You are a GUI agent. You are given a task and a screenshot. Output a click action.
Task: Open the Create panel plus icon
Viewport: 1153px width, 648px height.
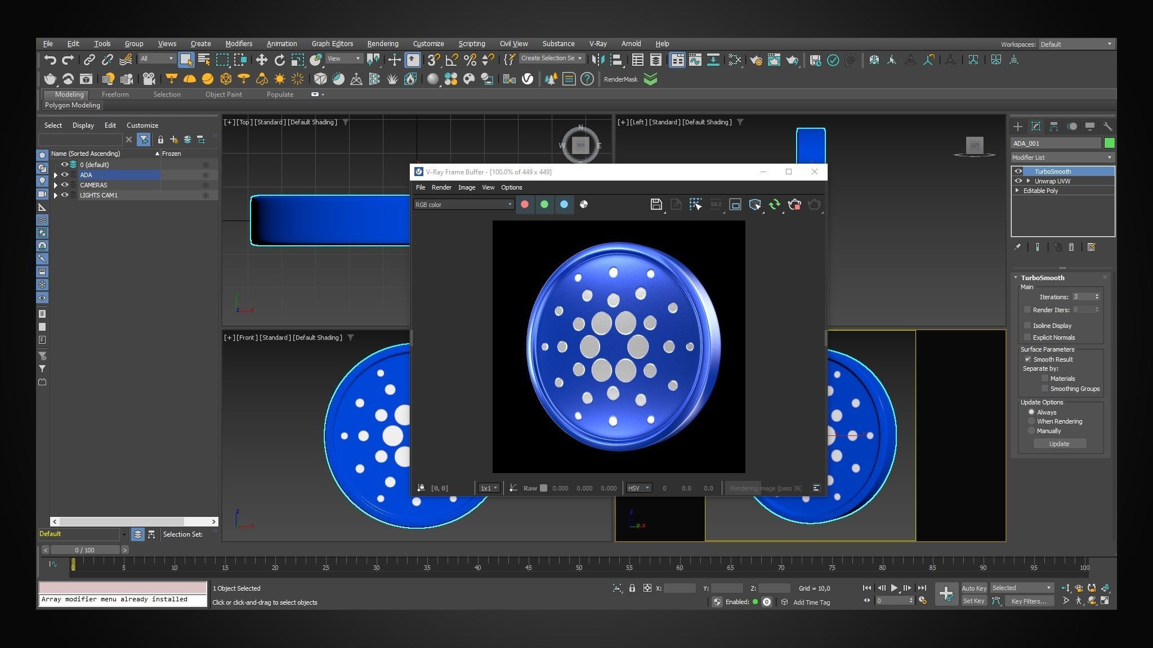(x=1017, y=127)
